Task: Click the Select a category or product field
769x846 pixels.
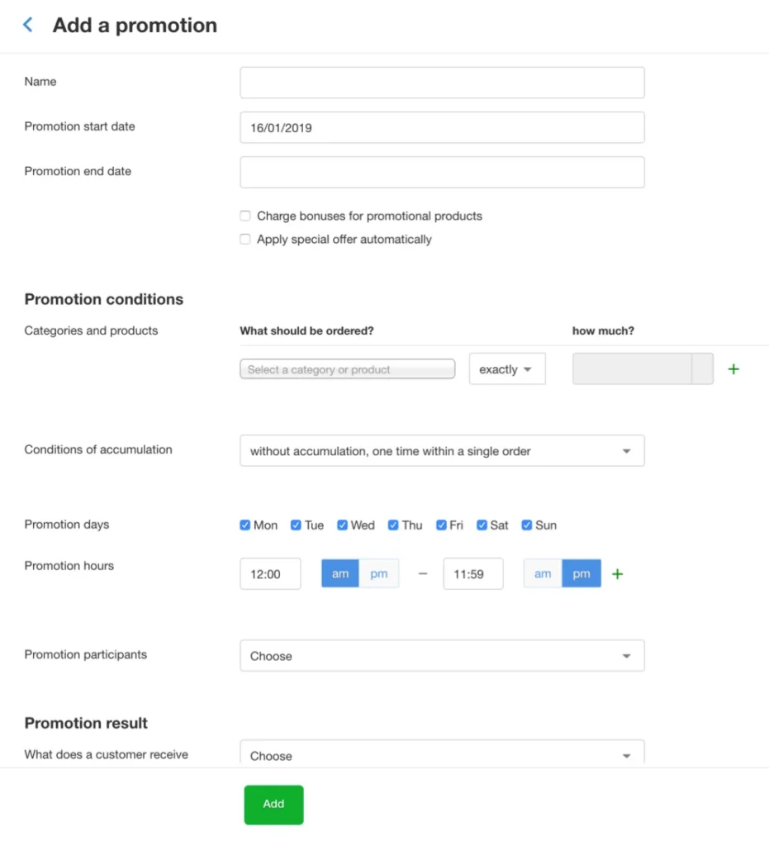Action: (x=347, y=369)
